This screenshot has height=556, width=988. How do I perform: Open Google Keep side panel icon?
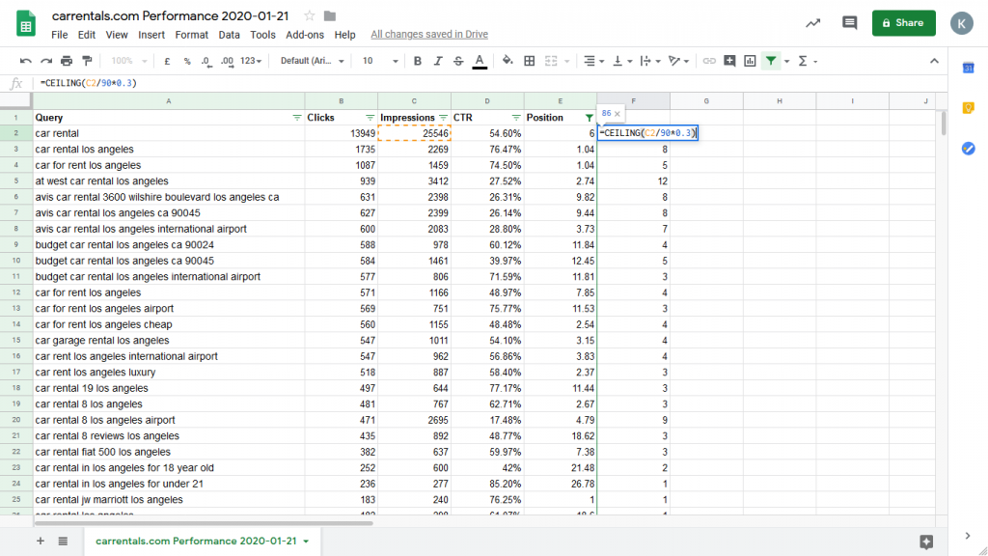pyautogui.click(x=969, y=108)
